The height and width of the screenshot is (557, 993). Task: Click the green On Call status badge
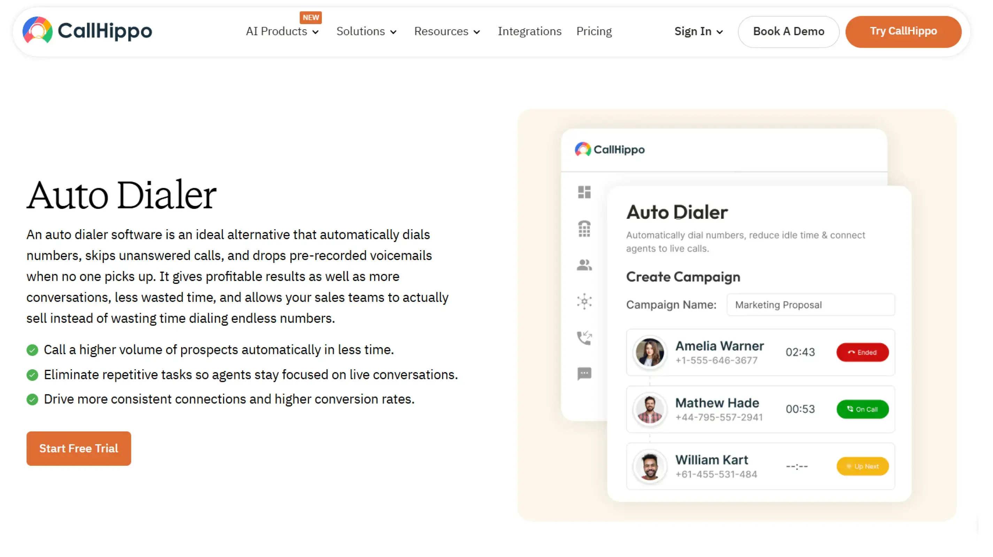862,409
